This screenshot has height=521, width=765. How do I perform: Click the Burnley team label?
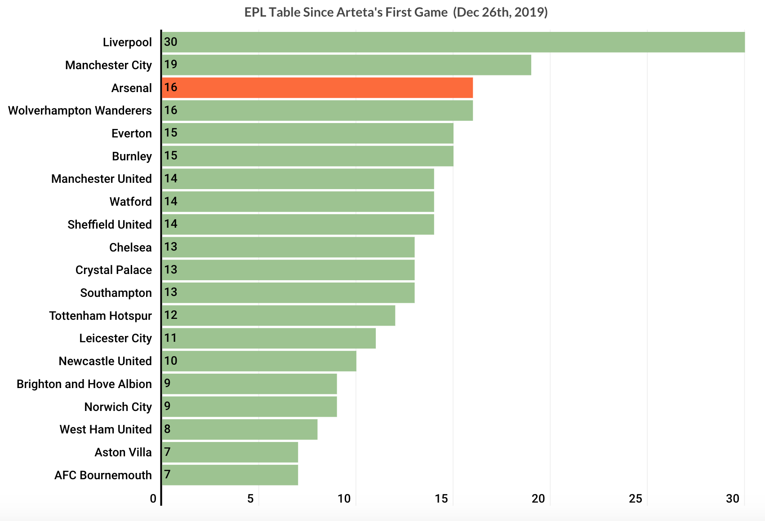132,156
